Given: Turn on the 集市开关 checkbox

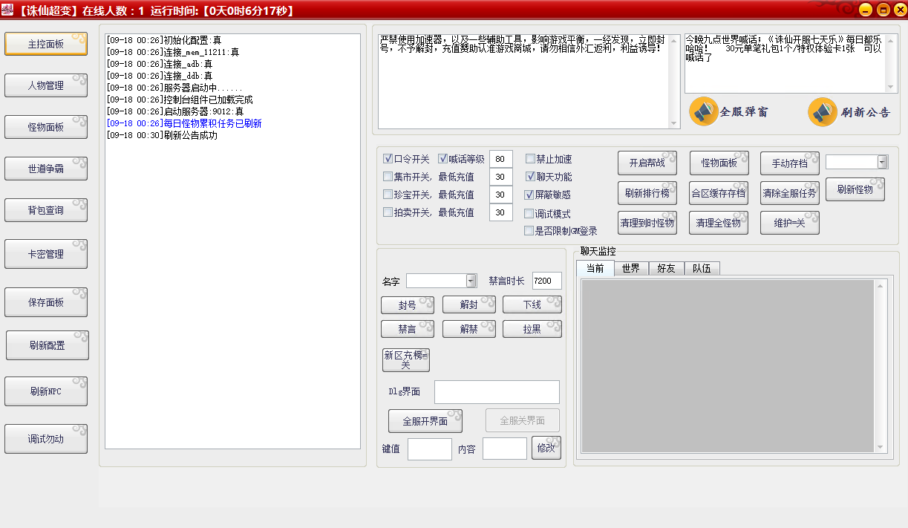Looking at the screenshot, I should point(388,177).
